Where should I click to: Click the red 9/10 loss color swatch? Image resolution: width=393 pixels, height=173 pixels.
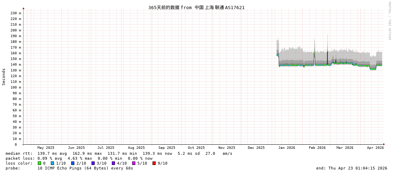pyautogui.click(x=154, y=163)
